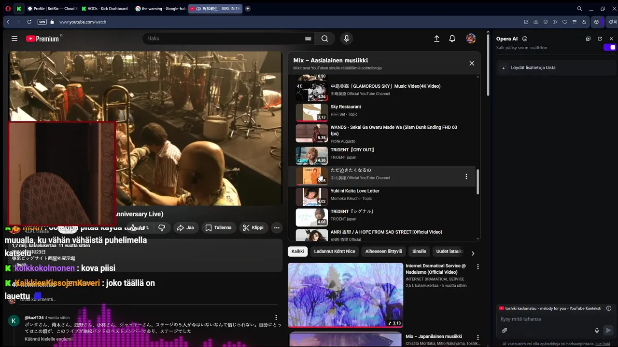
Task: Pop out Opera AI panel
Action: tap(600, 39)
